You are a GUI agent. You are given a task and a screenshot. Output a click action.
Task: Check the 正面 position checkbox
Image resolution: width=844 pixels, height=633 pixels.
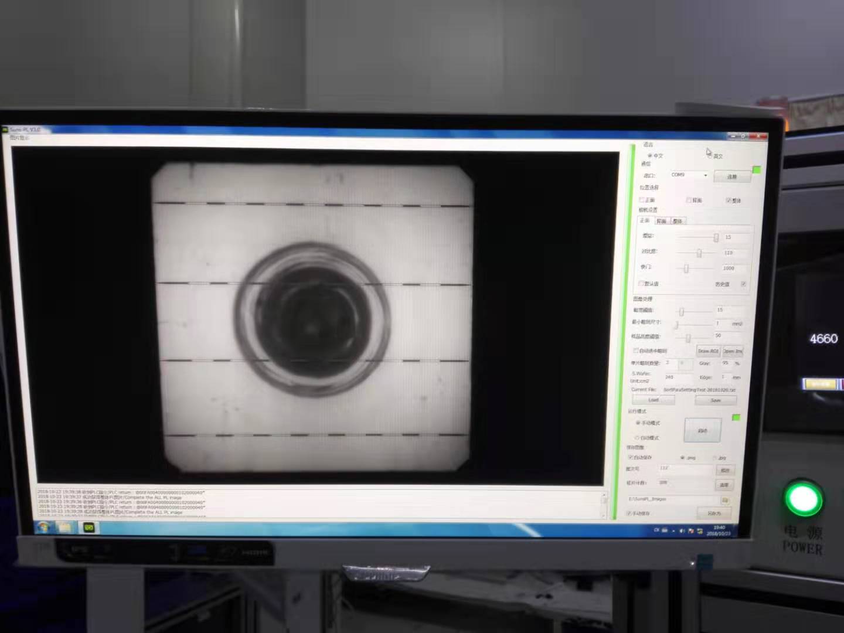(642, 200)
